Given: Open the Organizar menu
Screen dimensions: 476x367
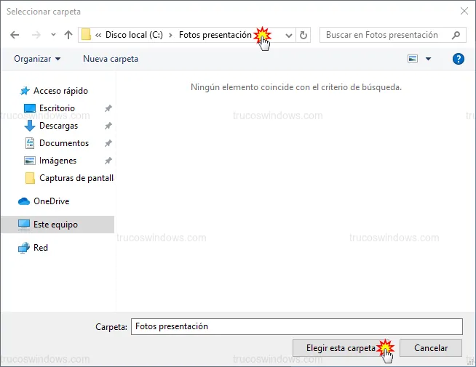Looking at the screenshot, I should pos(37,59).
